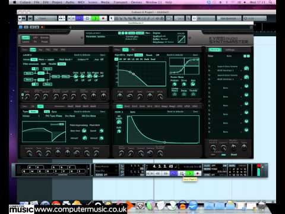Open the Pitch Bend dropdown in the layer panel
The image size is (285, 214).
66,59
